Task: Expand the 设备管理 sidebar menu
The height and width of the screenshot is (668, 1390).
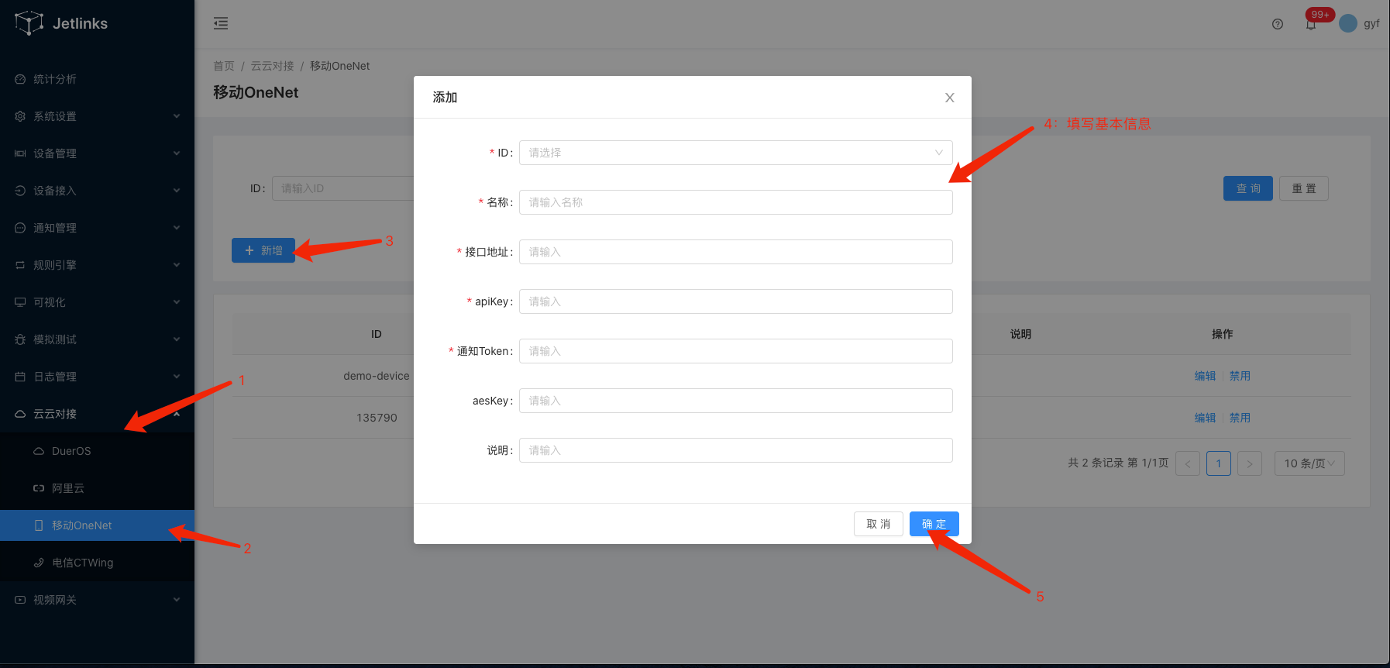Action: (x=97, y=153)
